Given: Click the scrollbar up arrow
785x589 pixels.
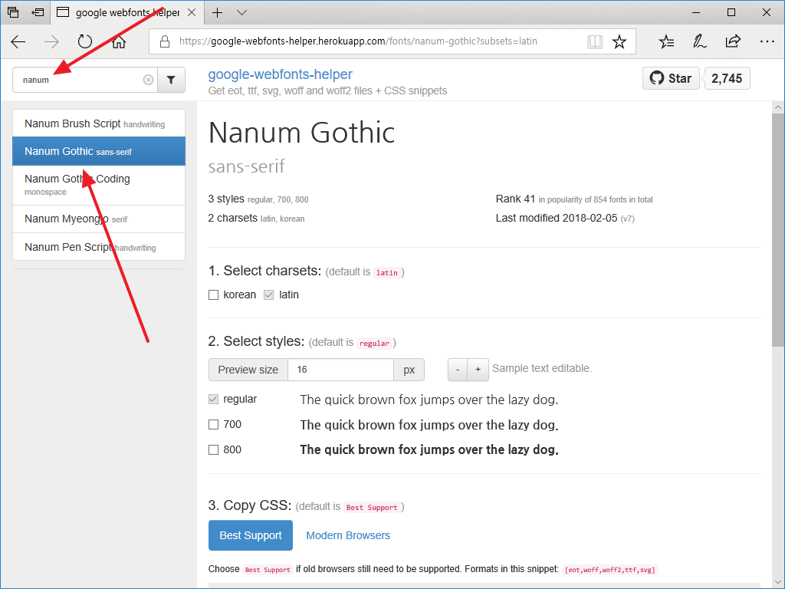Looking at the screenshot, I should [x=778, y=107].
